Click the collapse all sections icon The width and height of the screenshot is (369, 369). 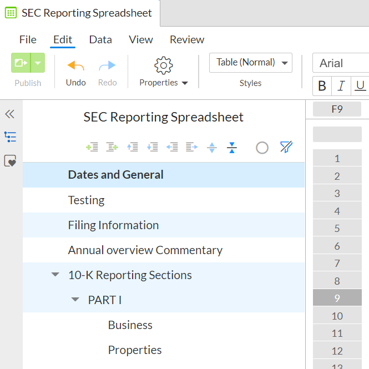(x=232, y=147)
